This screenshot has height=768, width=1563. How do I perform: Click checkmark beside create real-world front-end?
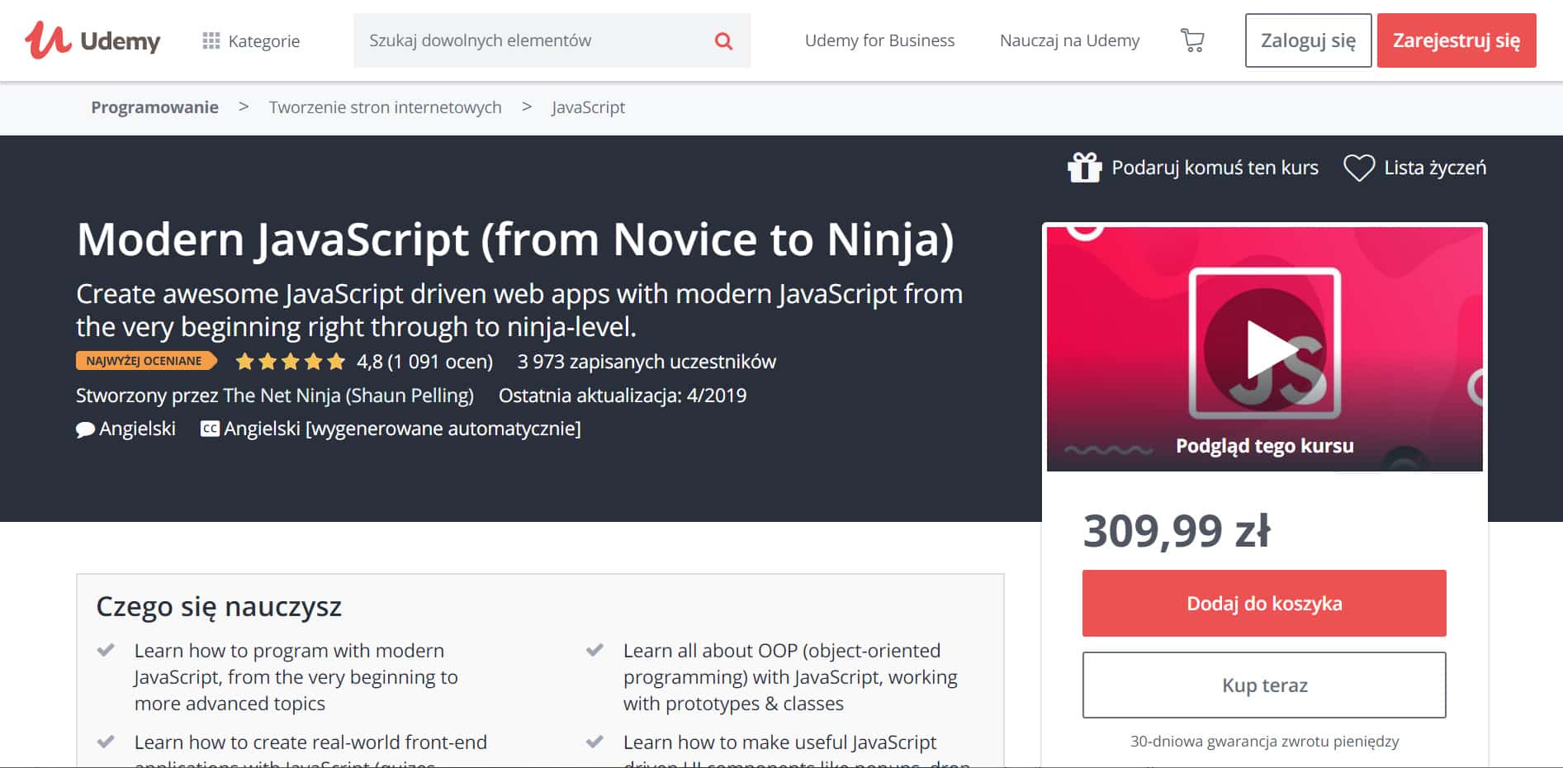pyautogui.click(x=106, y=742)
